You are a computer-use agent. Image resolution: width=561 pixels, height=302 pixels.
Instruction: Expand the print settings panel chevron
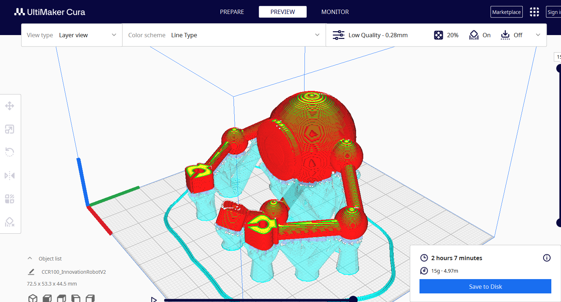pos(538,35)
